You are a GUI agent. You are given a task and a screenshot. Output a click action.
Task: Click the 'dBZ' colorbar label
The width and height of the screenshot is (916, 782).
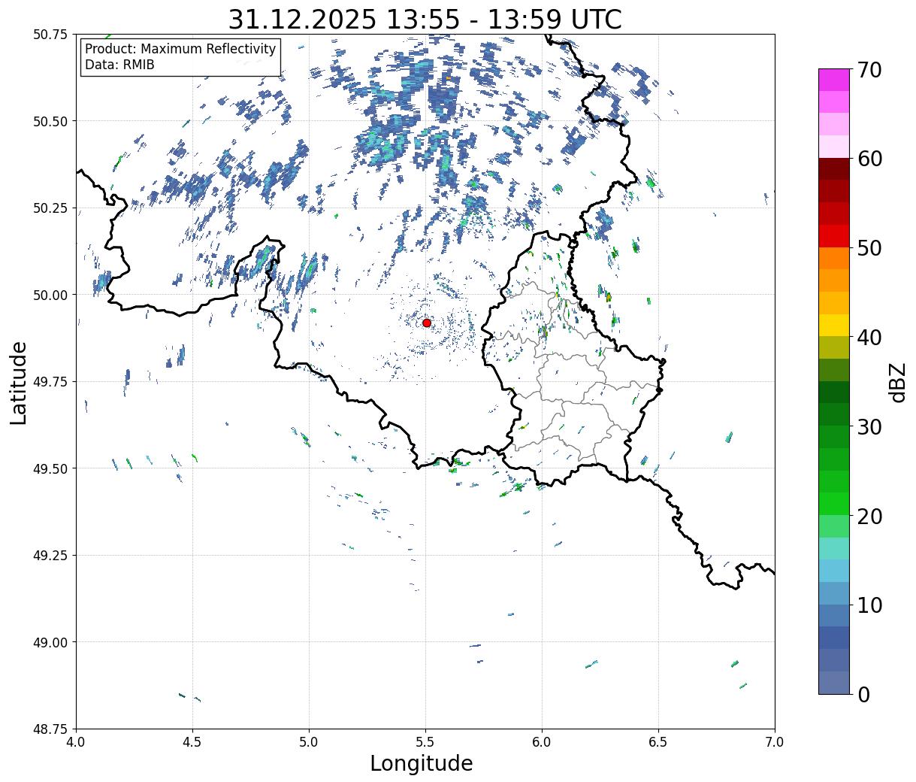[897, 381]
